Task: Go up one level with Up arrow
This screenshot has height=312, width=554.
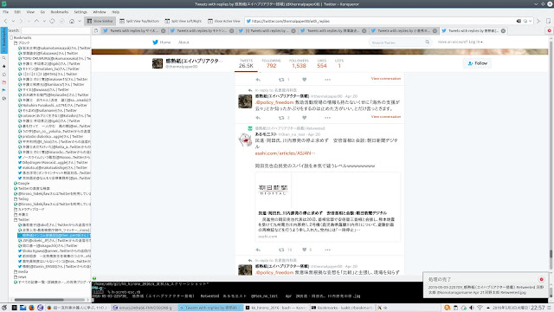Action: tap(36, 21)
